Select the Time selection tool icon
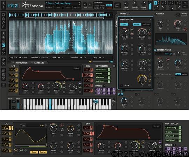This screenshot has height=157, width=189. [3, 33]
